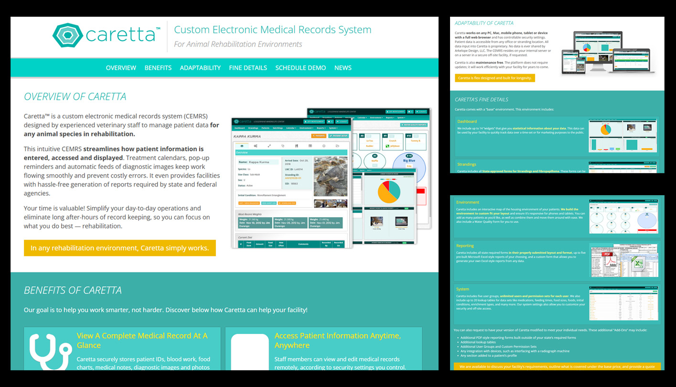Click 'Access Patient Information Anytime' heading
Image resolution: width=676 pixels, height=387 pixels.
click(x=337, y=340)
